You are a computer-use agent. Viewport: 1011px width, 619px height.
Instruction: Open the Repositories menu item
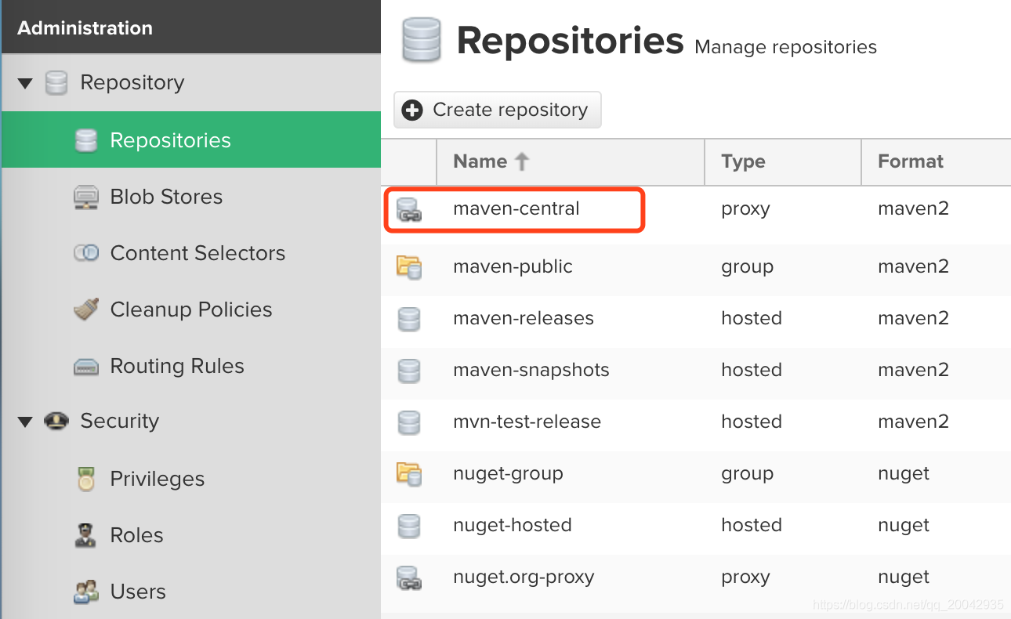[191, 139]
